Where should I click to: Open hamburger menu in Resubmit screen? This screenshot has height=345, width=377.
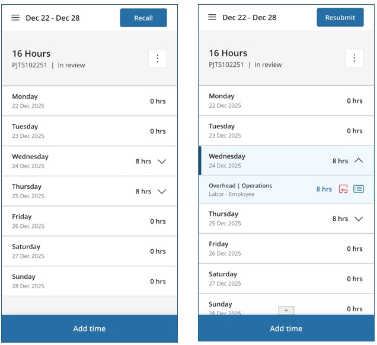(x=212, y=17)
